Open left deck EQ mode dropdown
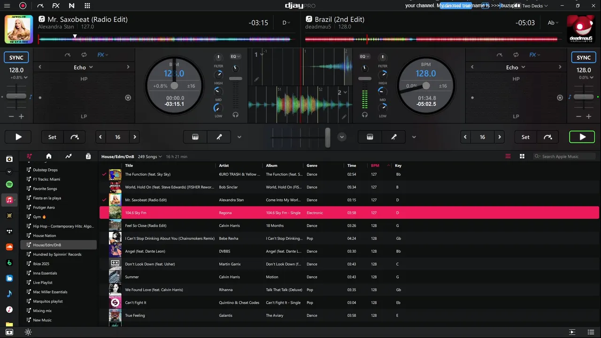 tap(235, 56)
